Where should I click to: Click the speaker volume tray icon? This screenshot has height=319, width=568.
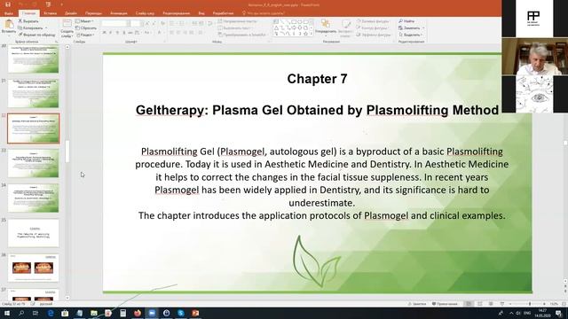click(x=518, y=313)
